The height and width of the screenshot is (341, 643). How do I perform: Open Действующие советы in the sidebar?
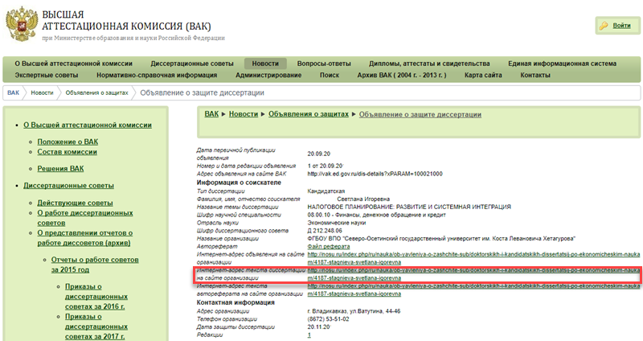coord(75,203)
